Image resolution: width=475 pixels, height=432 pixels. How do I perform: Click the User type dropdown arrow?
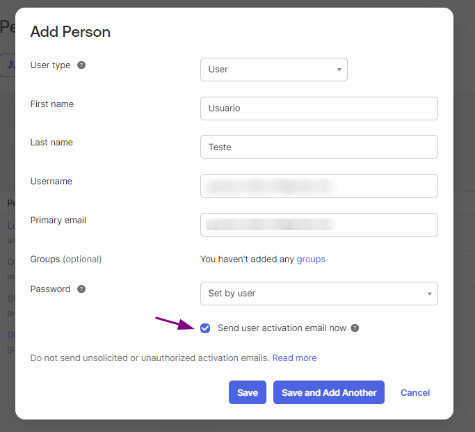click(x=339, y=70)
